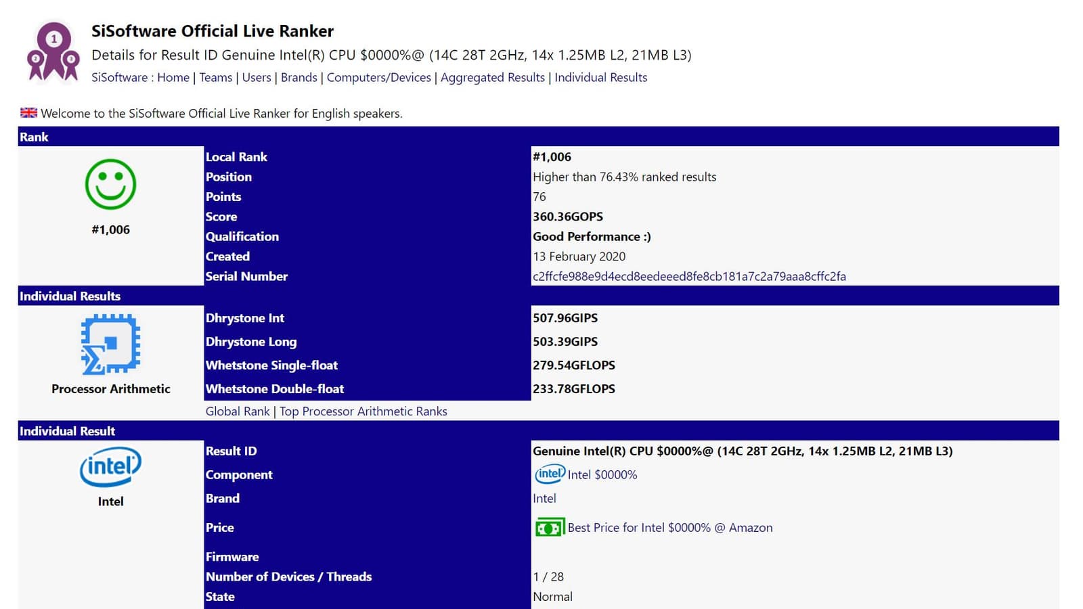The image size is (1083, 609).
Task: Click the Intel caption under the logo
Action: pyautogui.click(x=110, y=501)
